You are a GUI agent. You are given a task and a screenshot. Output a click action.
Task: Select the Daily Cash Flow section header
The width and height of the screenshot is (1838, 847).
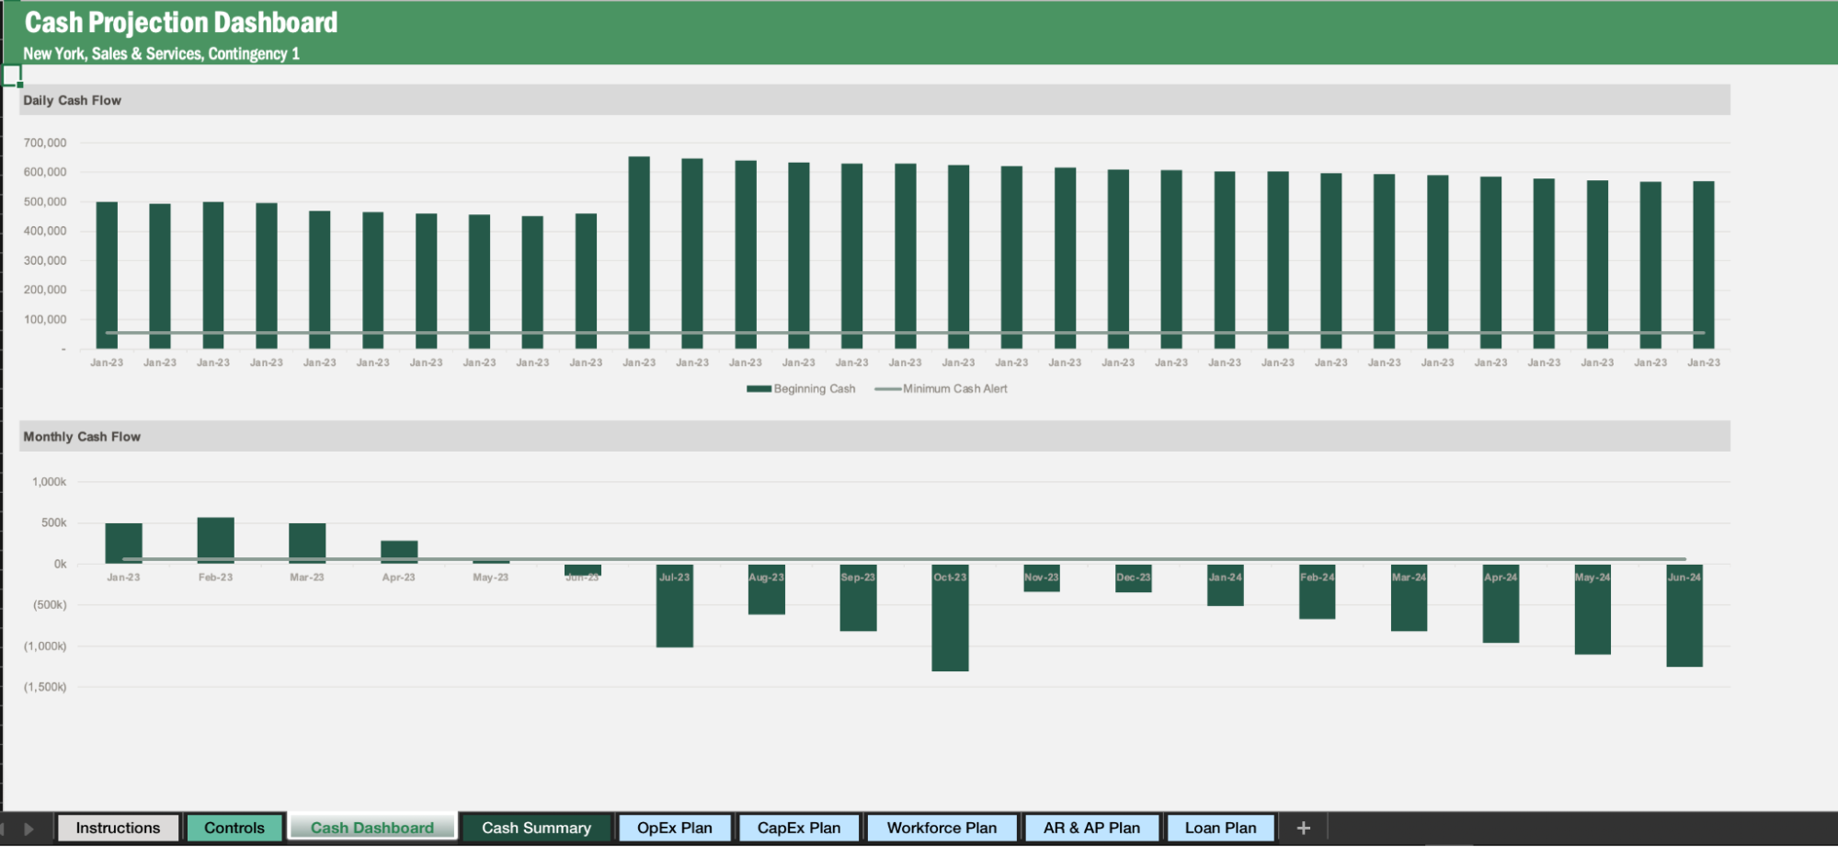(71, 100)
